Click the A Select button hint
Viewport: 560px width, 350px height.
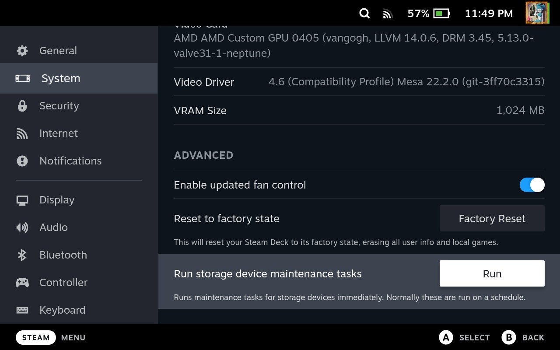(x=464, y=338)
